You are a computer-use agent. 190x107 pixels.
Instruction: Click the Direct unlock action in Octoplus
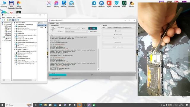coord(118,34)
